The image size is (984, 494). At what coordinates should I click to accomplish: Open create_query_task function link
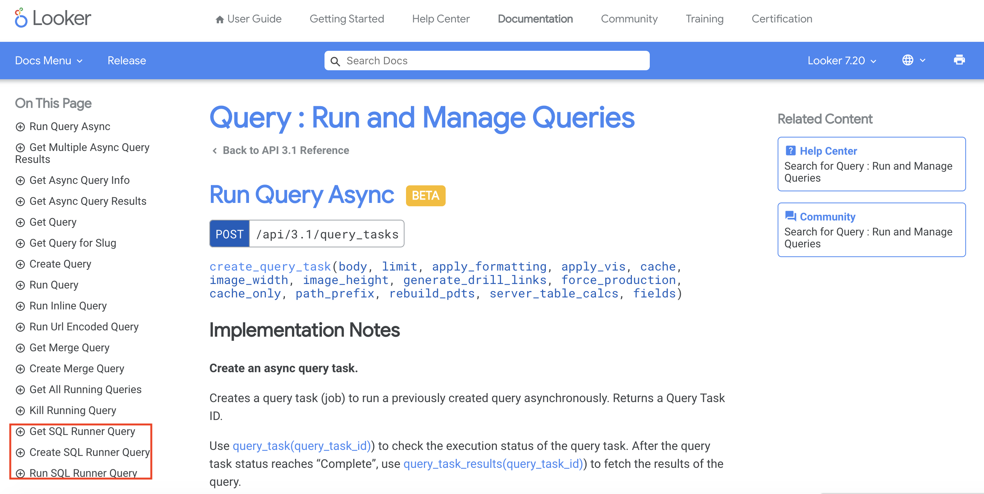click(270, 266)
